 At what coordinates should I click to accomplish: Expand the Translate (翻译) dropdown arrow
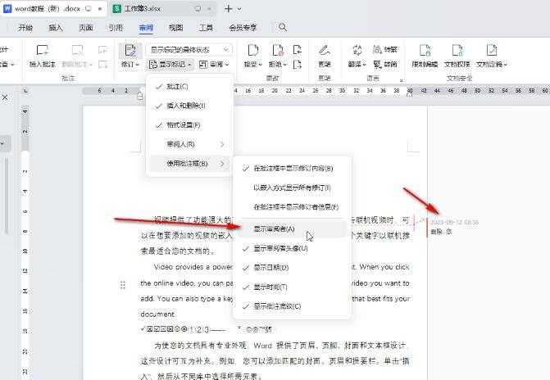point(365,65)
